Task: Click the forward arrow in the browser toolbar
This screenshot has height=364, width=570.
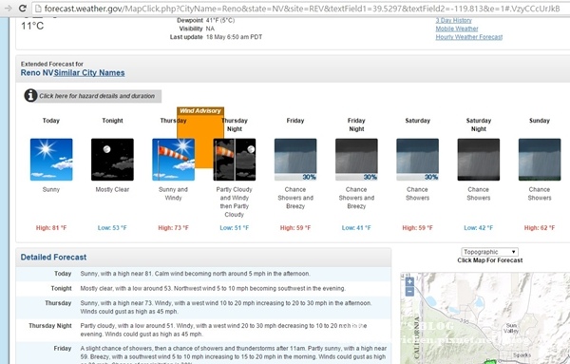Action: (x=8, y=8)
